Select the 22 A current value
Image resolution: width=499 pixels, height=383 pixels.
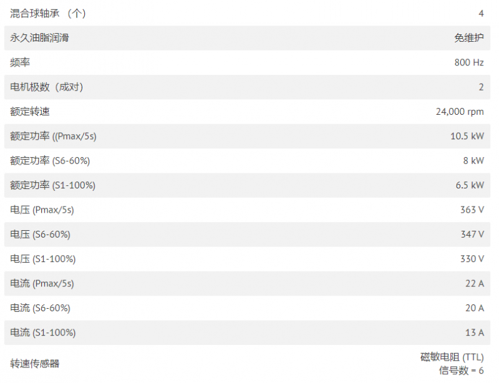474,283
